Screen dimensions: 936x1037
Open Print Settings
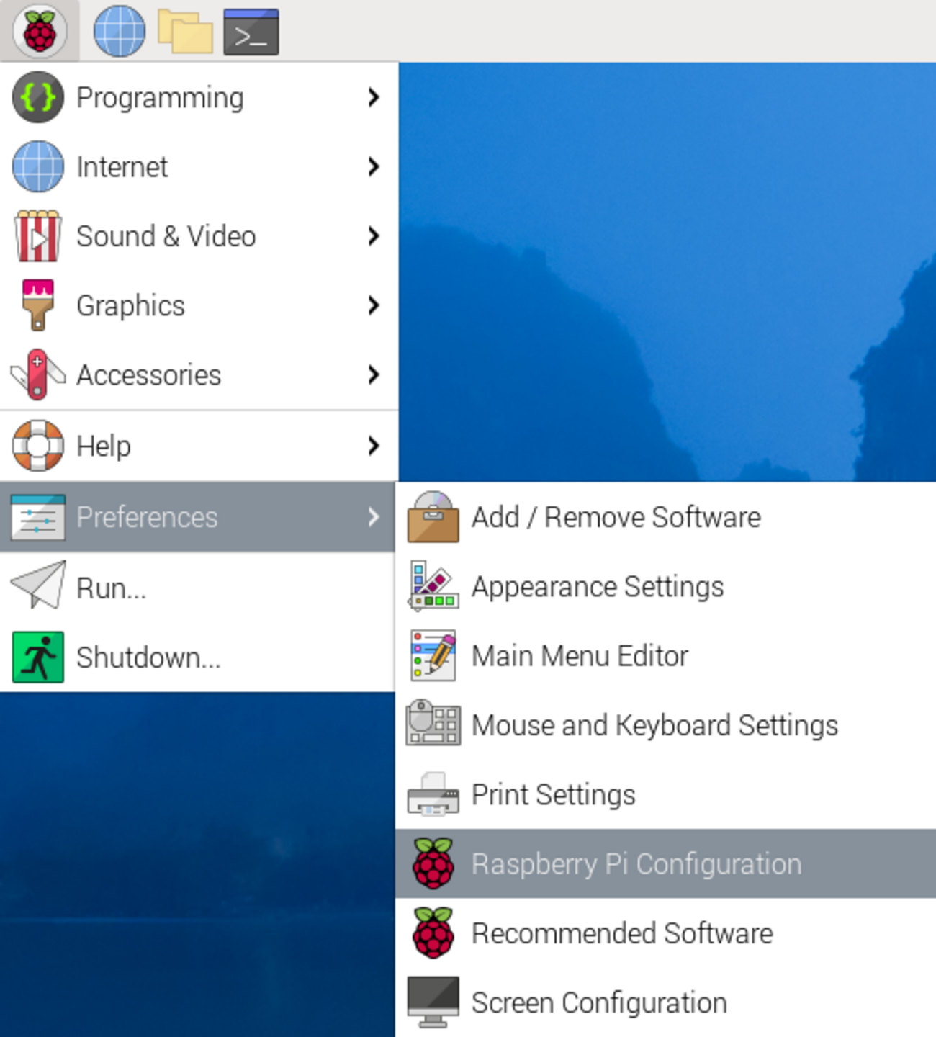[x=666, y=794]
